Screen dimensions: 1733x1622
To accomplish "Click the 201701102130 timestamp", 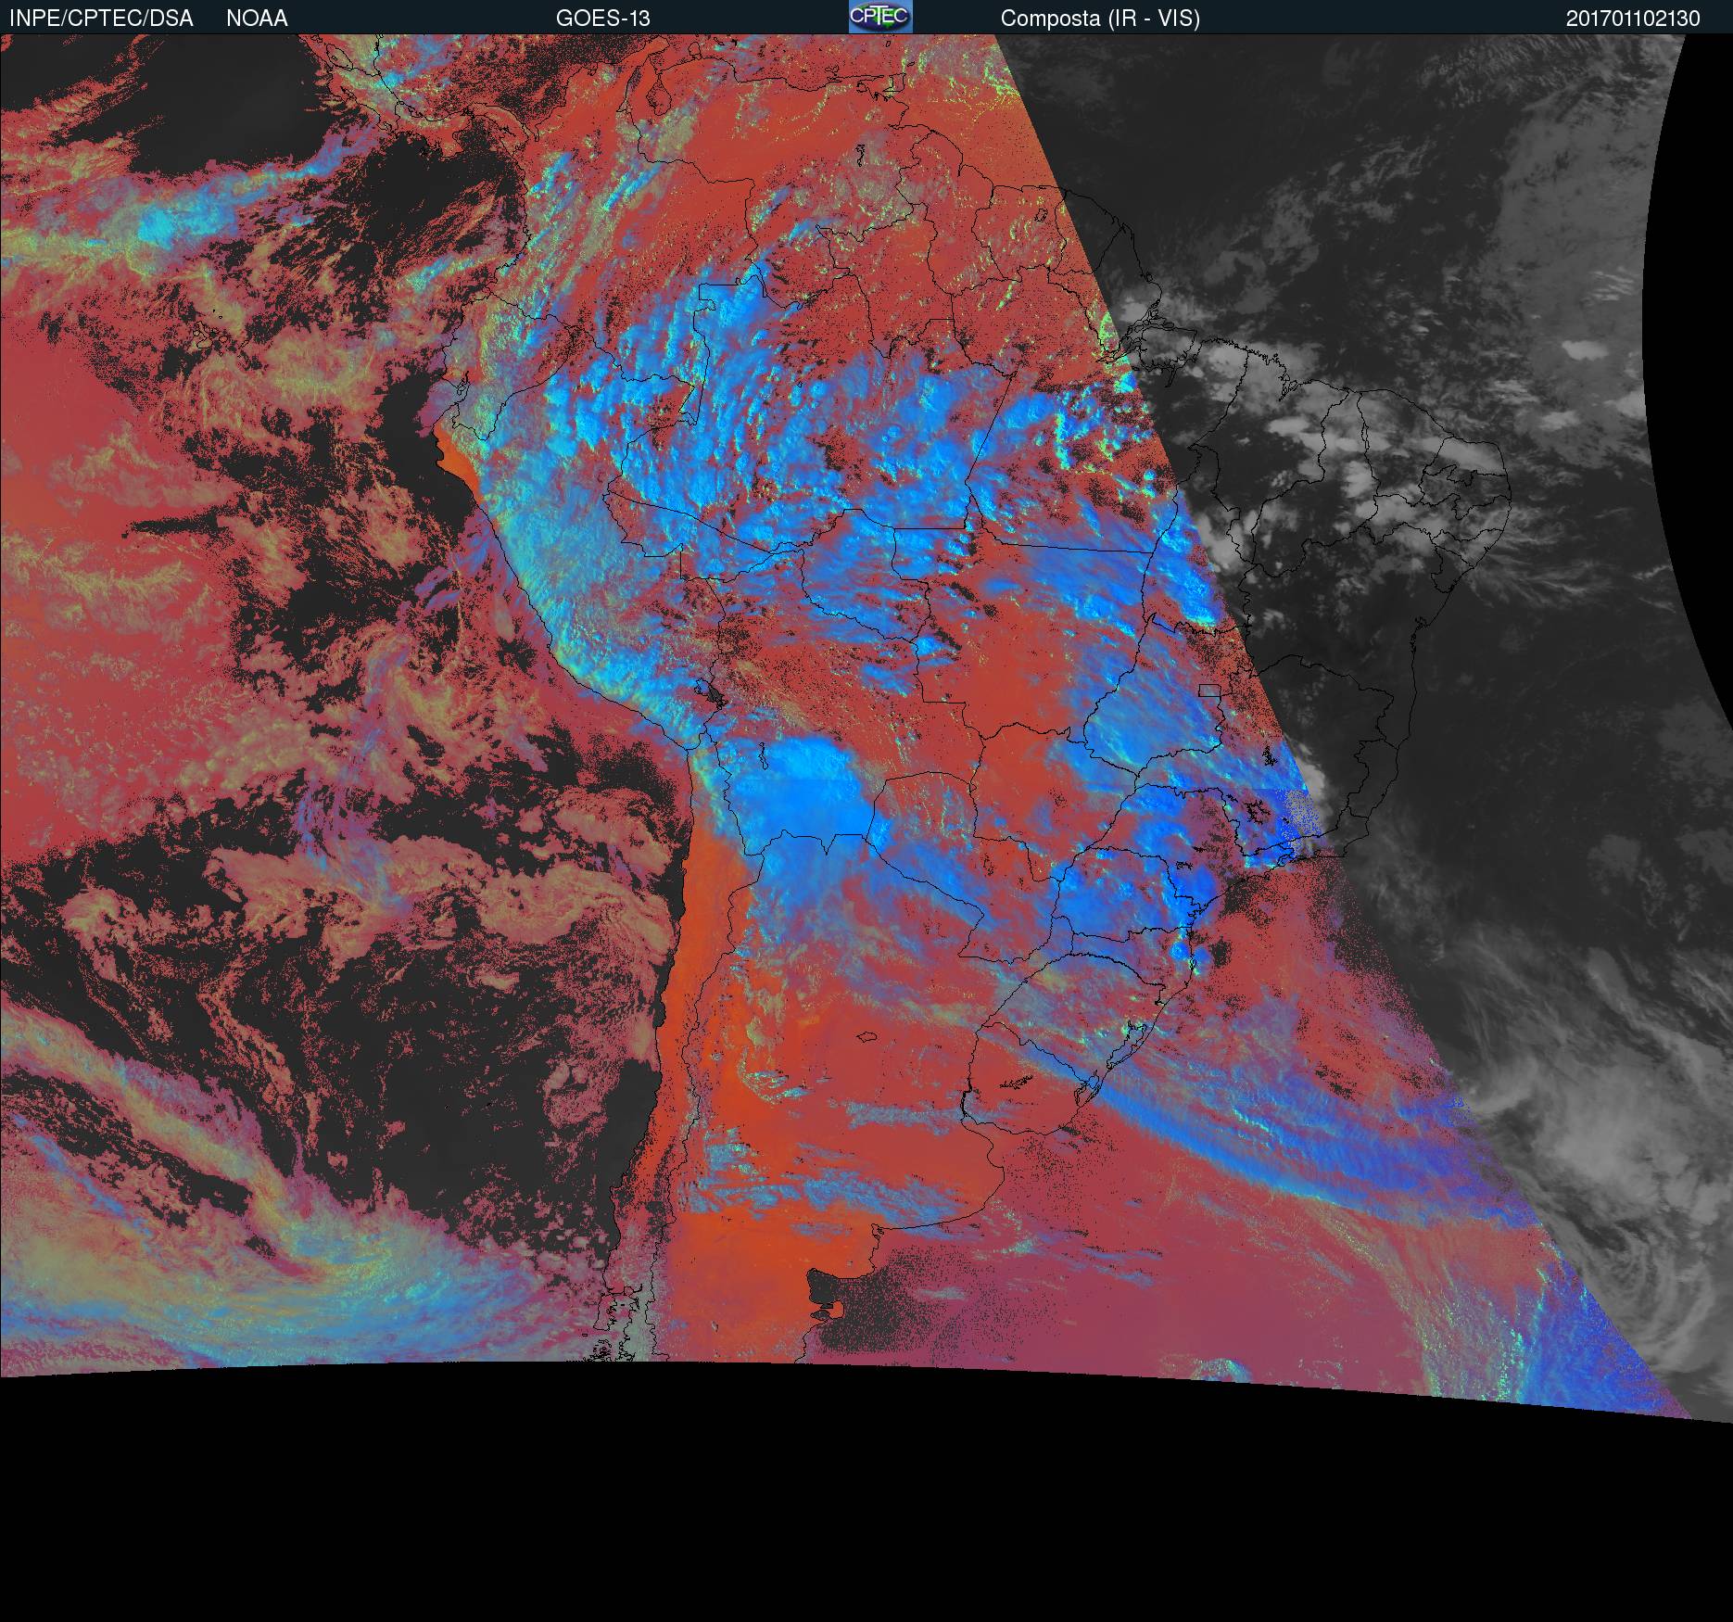I will point(1633,19).
